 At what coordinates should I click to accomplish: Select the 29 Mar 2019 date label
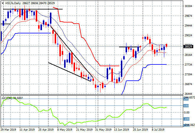[8, 129]
